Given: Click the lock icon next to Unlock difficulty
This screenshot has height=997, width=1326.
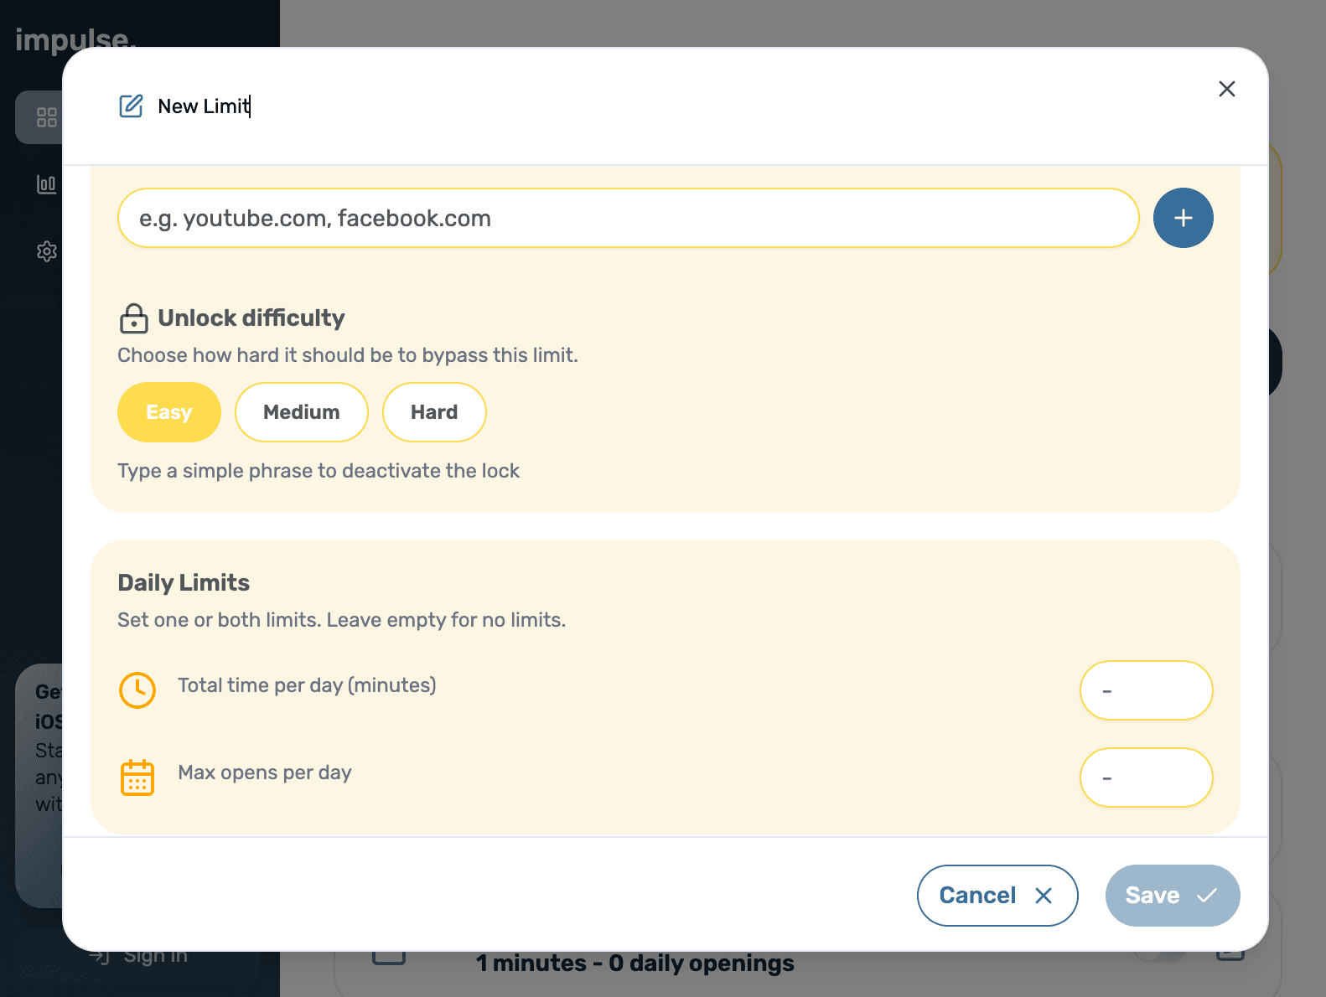Looking at the screenshot, I should 134,318.
